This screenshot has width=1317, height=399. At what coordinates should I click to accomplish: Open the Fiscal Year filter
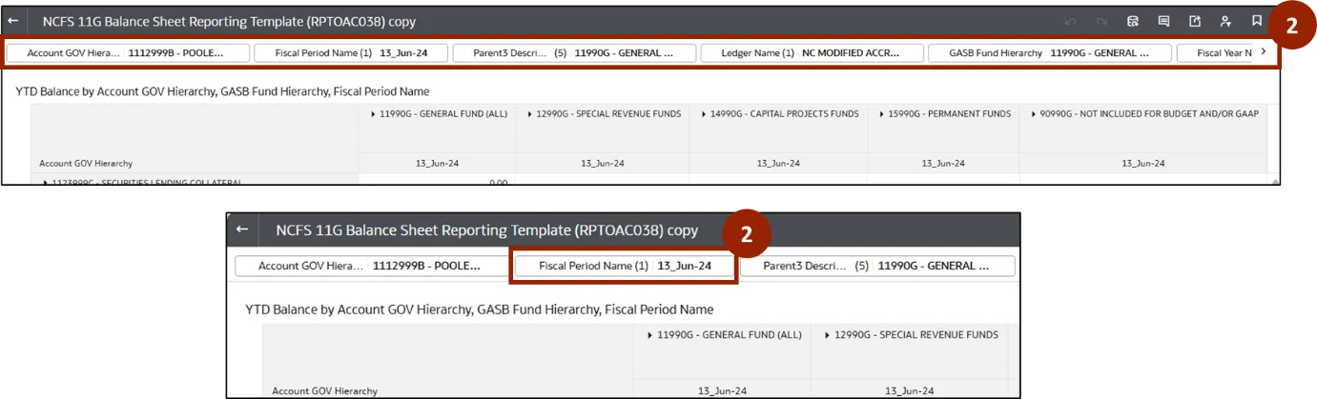[1216, 53]
